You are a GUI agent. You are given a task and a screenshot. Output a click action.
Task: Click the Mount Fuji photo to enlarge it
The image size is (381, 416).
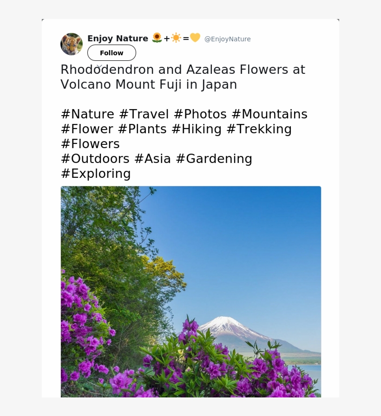[x=190, y=292]
